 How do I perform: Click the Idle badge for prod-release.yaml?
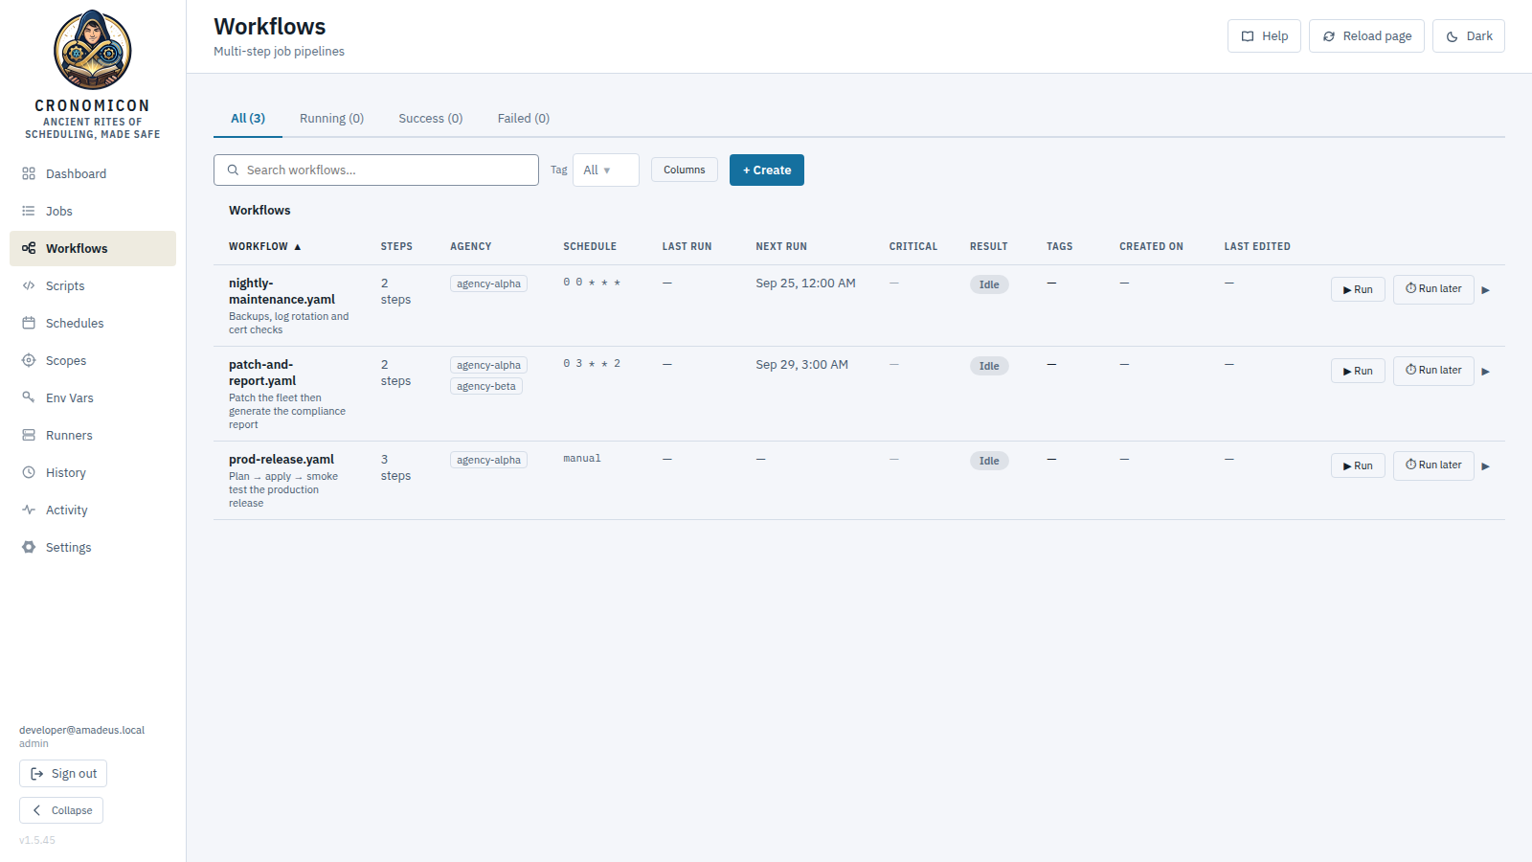989,461
